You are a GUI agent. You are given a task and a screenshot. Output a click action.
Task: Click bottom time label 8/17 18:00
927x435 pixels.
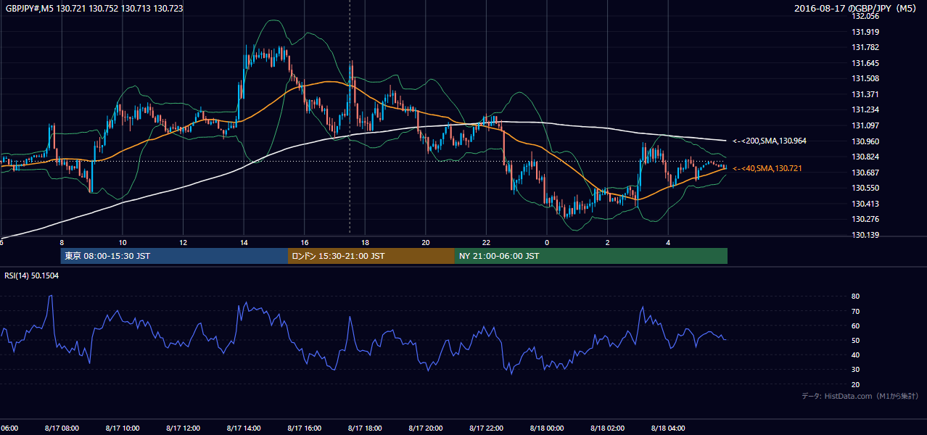click(365, 428)
